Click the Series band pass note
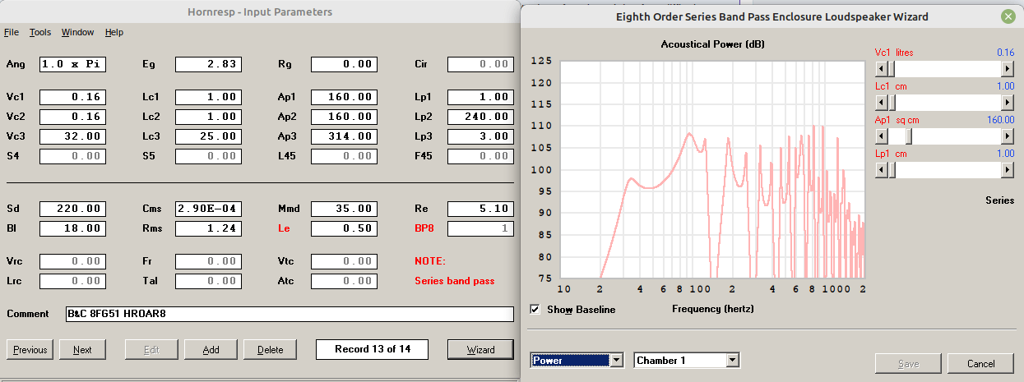The image size is (1024, 382). [x=454, y=281]
